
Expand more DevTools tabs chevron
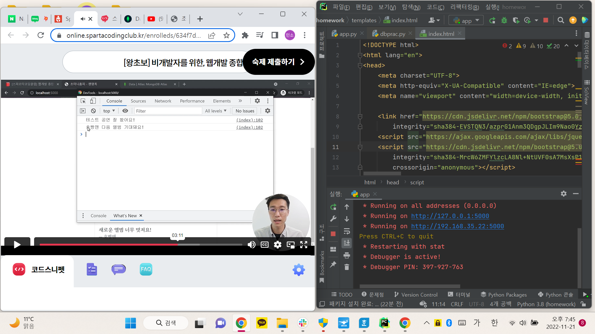click(240, 101)
